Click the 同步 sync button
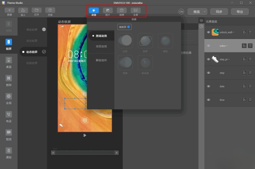Screen dimensions: 255x169 (219, 12)
